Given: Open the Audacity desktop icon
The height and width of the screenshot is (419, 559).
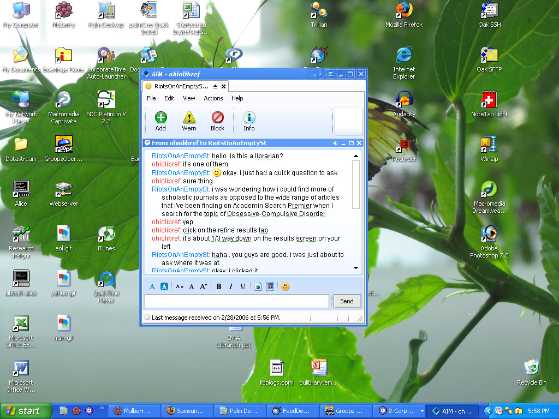Looking at the screenshot, I should point(404,104).
